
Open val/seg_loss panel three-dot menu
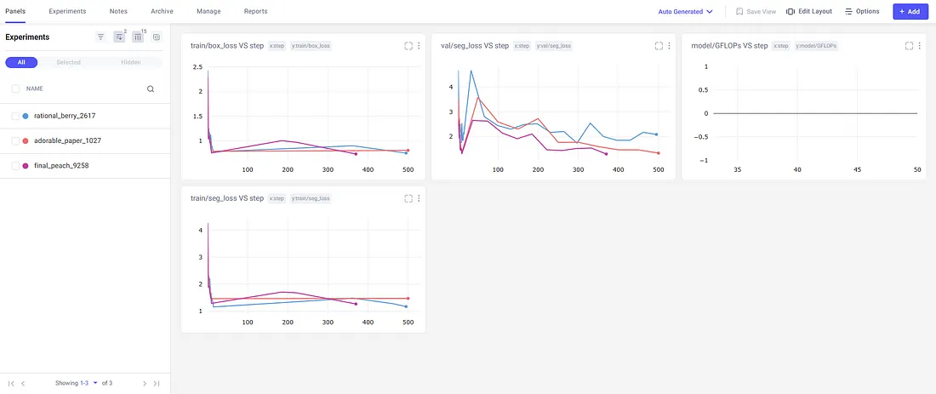(669, 46)
